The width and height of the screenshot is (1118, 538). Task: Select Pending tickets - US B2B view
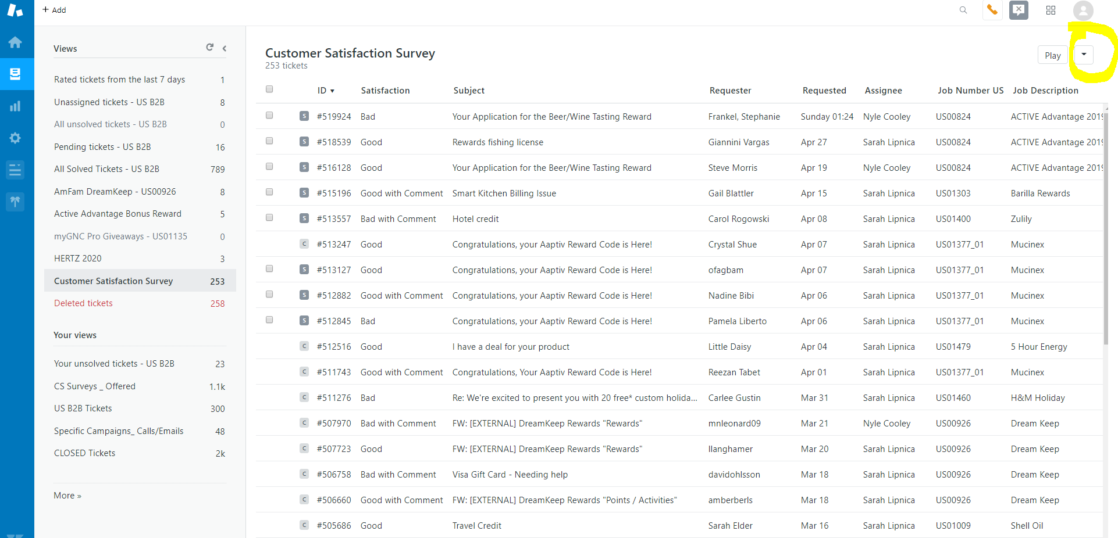coord(102,147)
